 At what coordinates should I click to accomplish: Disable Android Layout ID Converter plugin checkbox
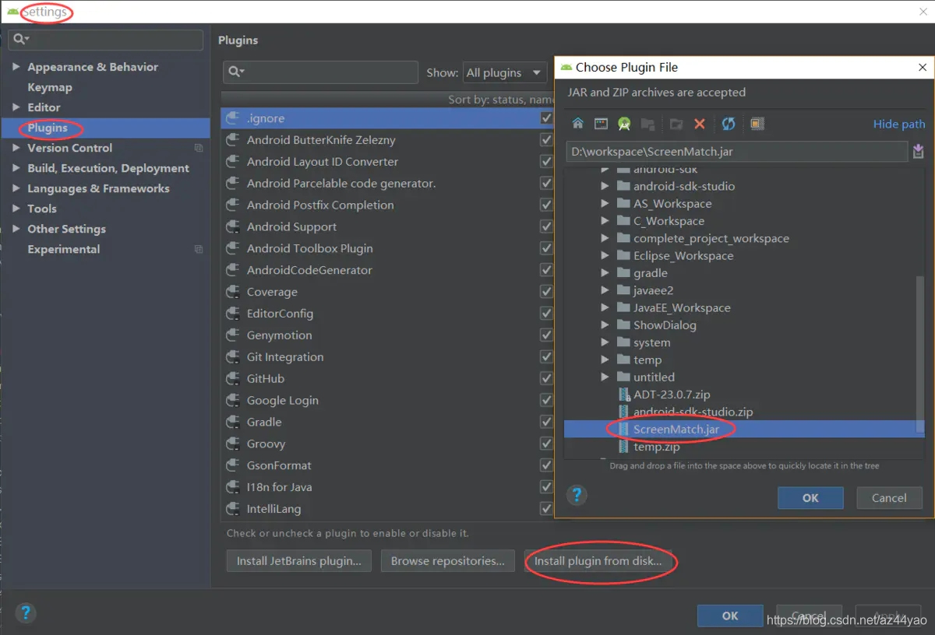(x=546, y=162)
